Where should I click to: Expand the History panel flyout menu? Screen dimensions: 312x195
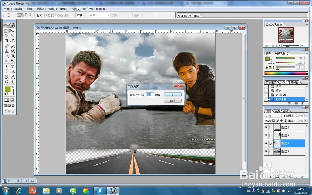pyautogui.click(x=307, y=82)
